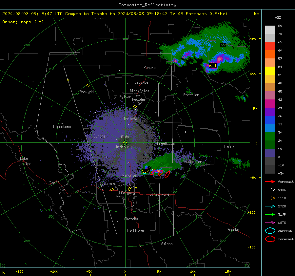Viewport: 295px width, 276px height.
Task: Click the blue swatch between 36 and 33
Action: click(270, 120)
